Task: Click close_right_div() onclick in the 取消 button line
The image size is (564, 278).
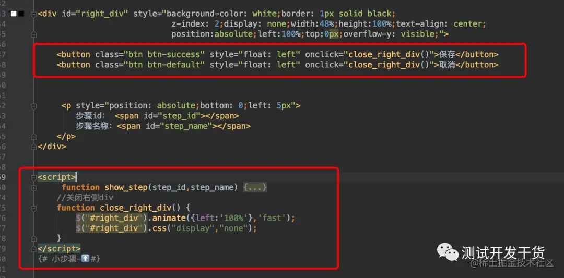Action: tap(389, 65)
